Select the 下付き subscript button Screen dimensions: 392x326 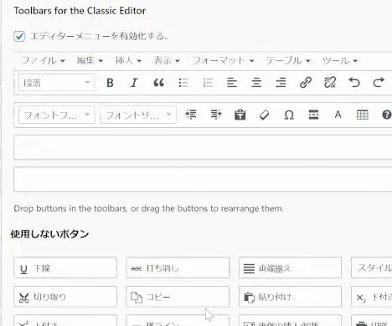click(x=372, y=297)
